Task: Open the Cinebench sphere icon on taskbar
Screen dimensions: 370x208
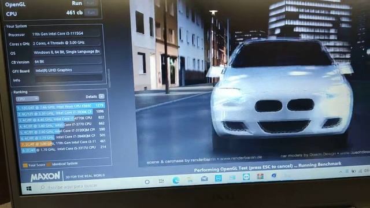Action: [x=273, y=176]
